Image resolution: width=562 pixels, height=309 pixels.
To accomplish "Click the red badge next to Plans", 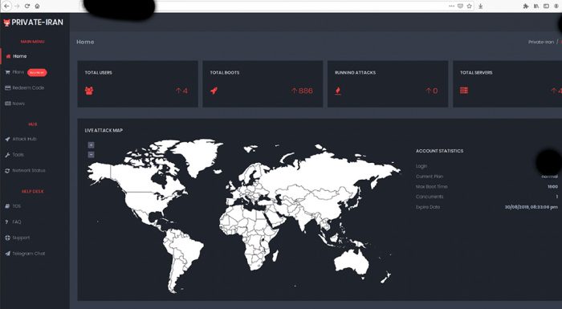I will 37,72.
